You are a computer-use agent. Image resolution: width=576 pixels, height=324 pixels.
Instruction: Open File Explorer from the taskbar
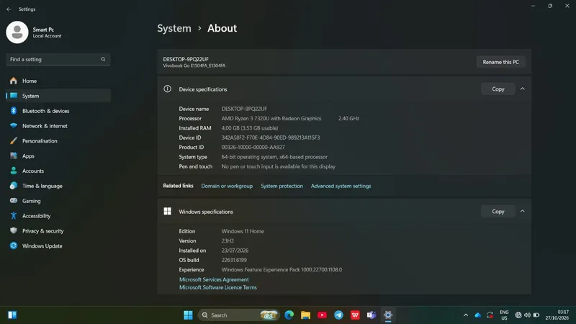coord(305,315)
